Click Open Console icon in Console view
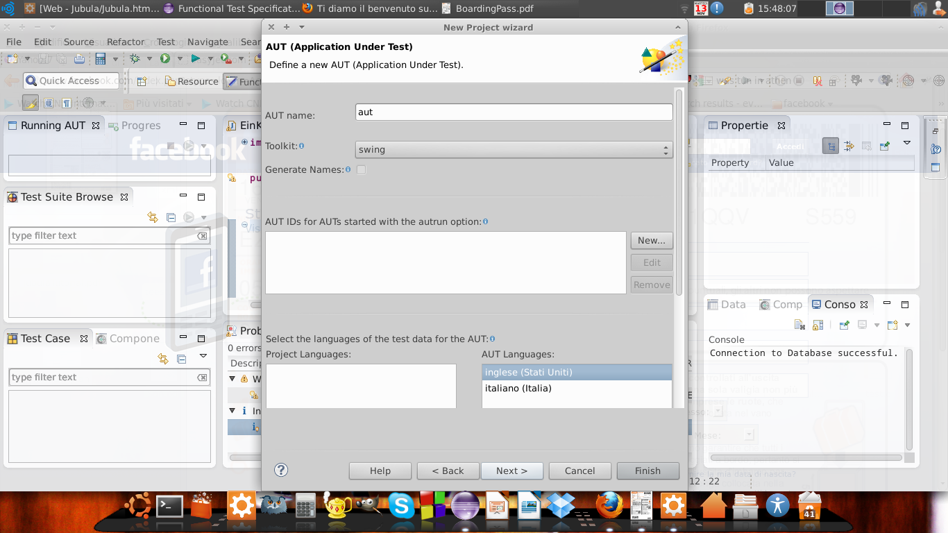The width and height of the screenshot is (948, 533). point(892,325)
